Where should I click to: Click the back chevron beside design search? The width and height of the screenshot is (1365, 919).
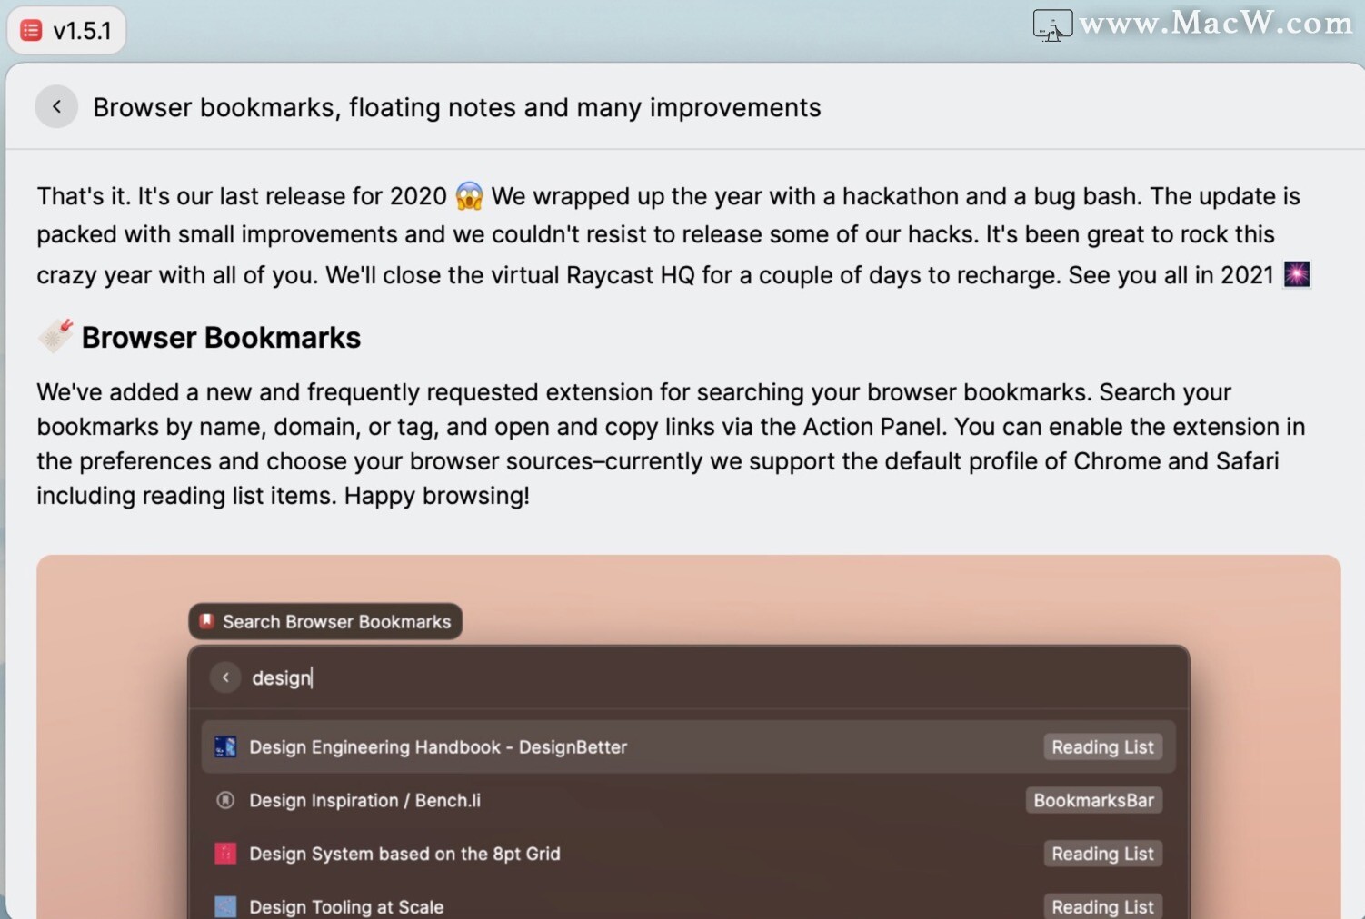coord(225,677)
